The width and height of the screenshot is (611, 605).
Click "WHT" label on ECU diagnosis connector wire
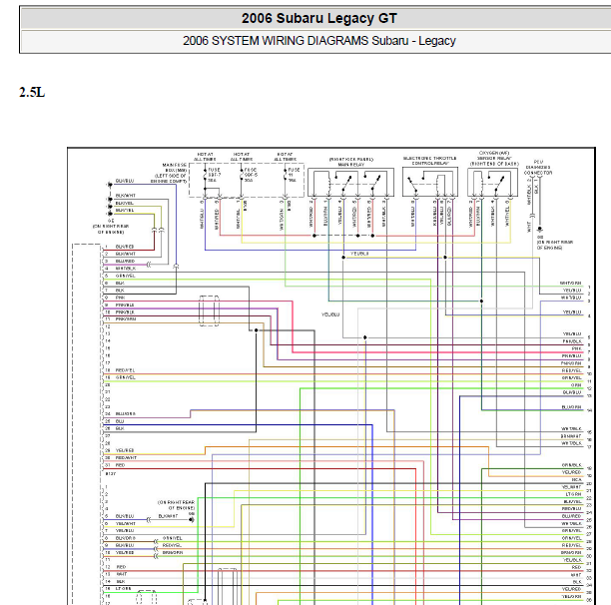click(x=529, y=227)
